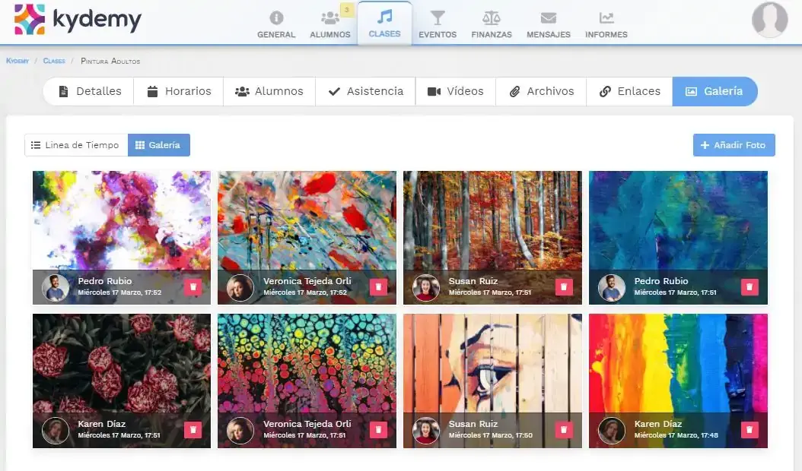Delete Susan Ruiz's autumn forest photo
The width and height of the screenshot is (802, 471).
tap(564, 286)
